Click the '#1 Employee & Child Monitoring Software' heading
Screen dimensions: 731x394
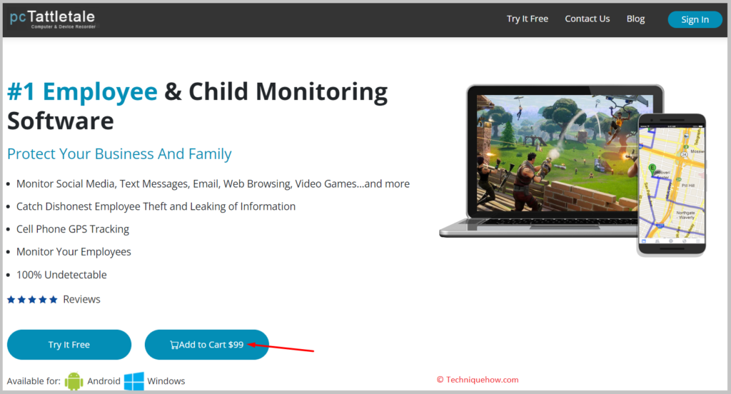197,106
